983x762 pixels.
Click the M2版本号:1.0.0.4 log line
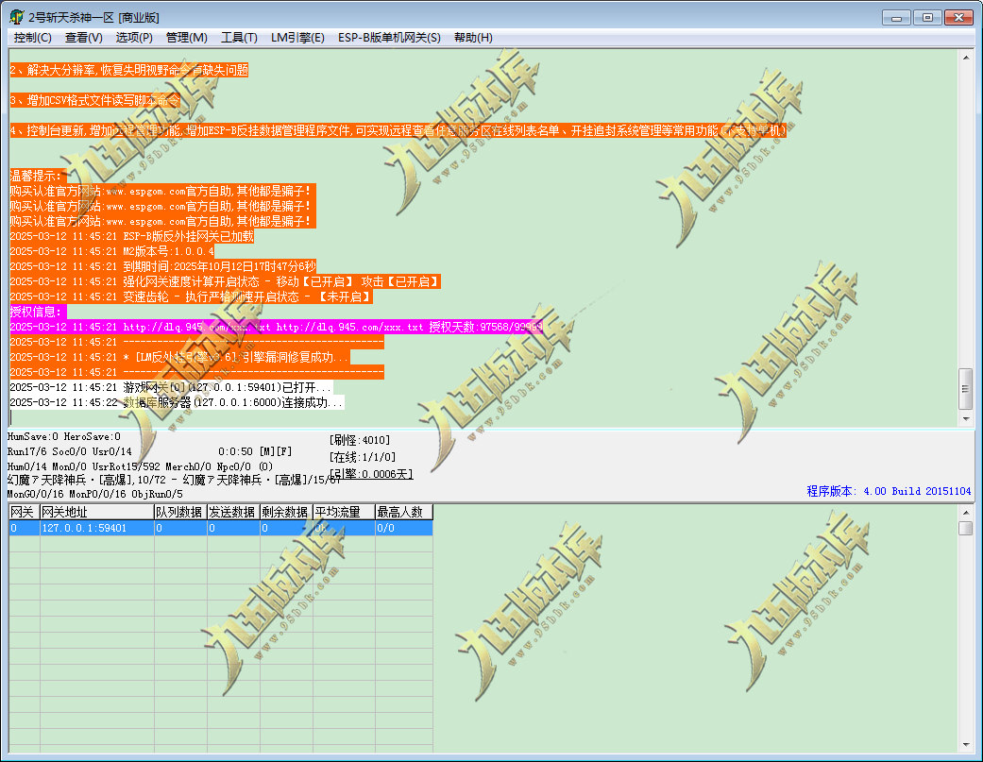coord(111,251)
